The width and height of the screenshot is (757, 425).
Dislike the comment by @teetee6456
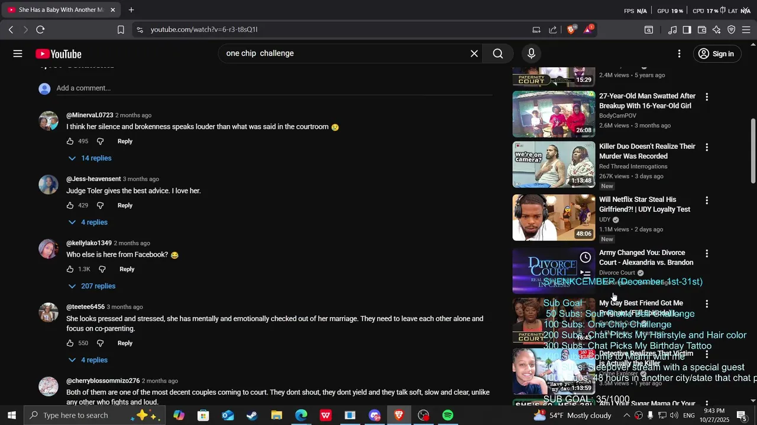click(x=100, y=343)
